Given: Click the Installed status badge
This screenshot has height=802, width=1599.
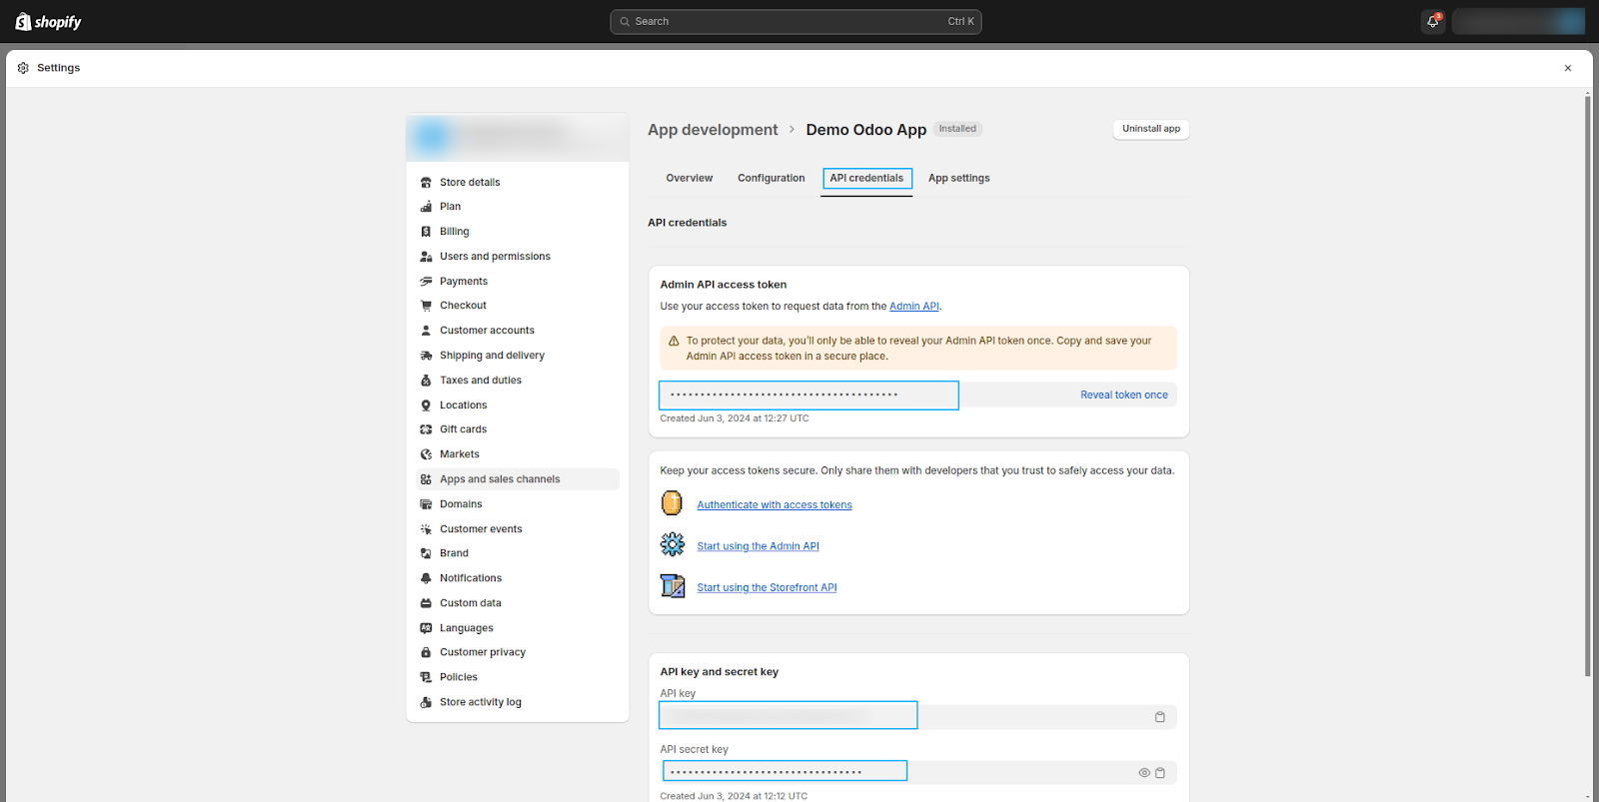Looking at the screenshot, I should click(957, 129).
